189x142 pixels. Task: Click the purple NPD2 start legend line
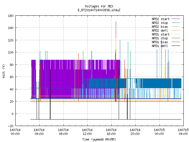[x=176, y=19]
